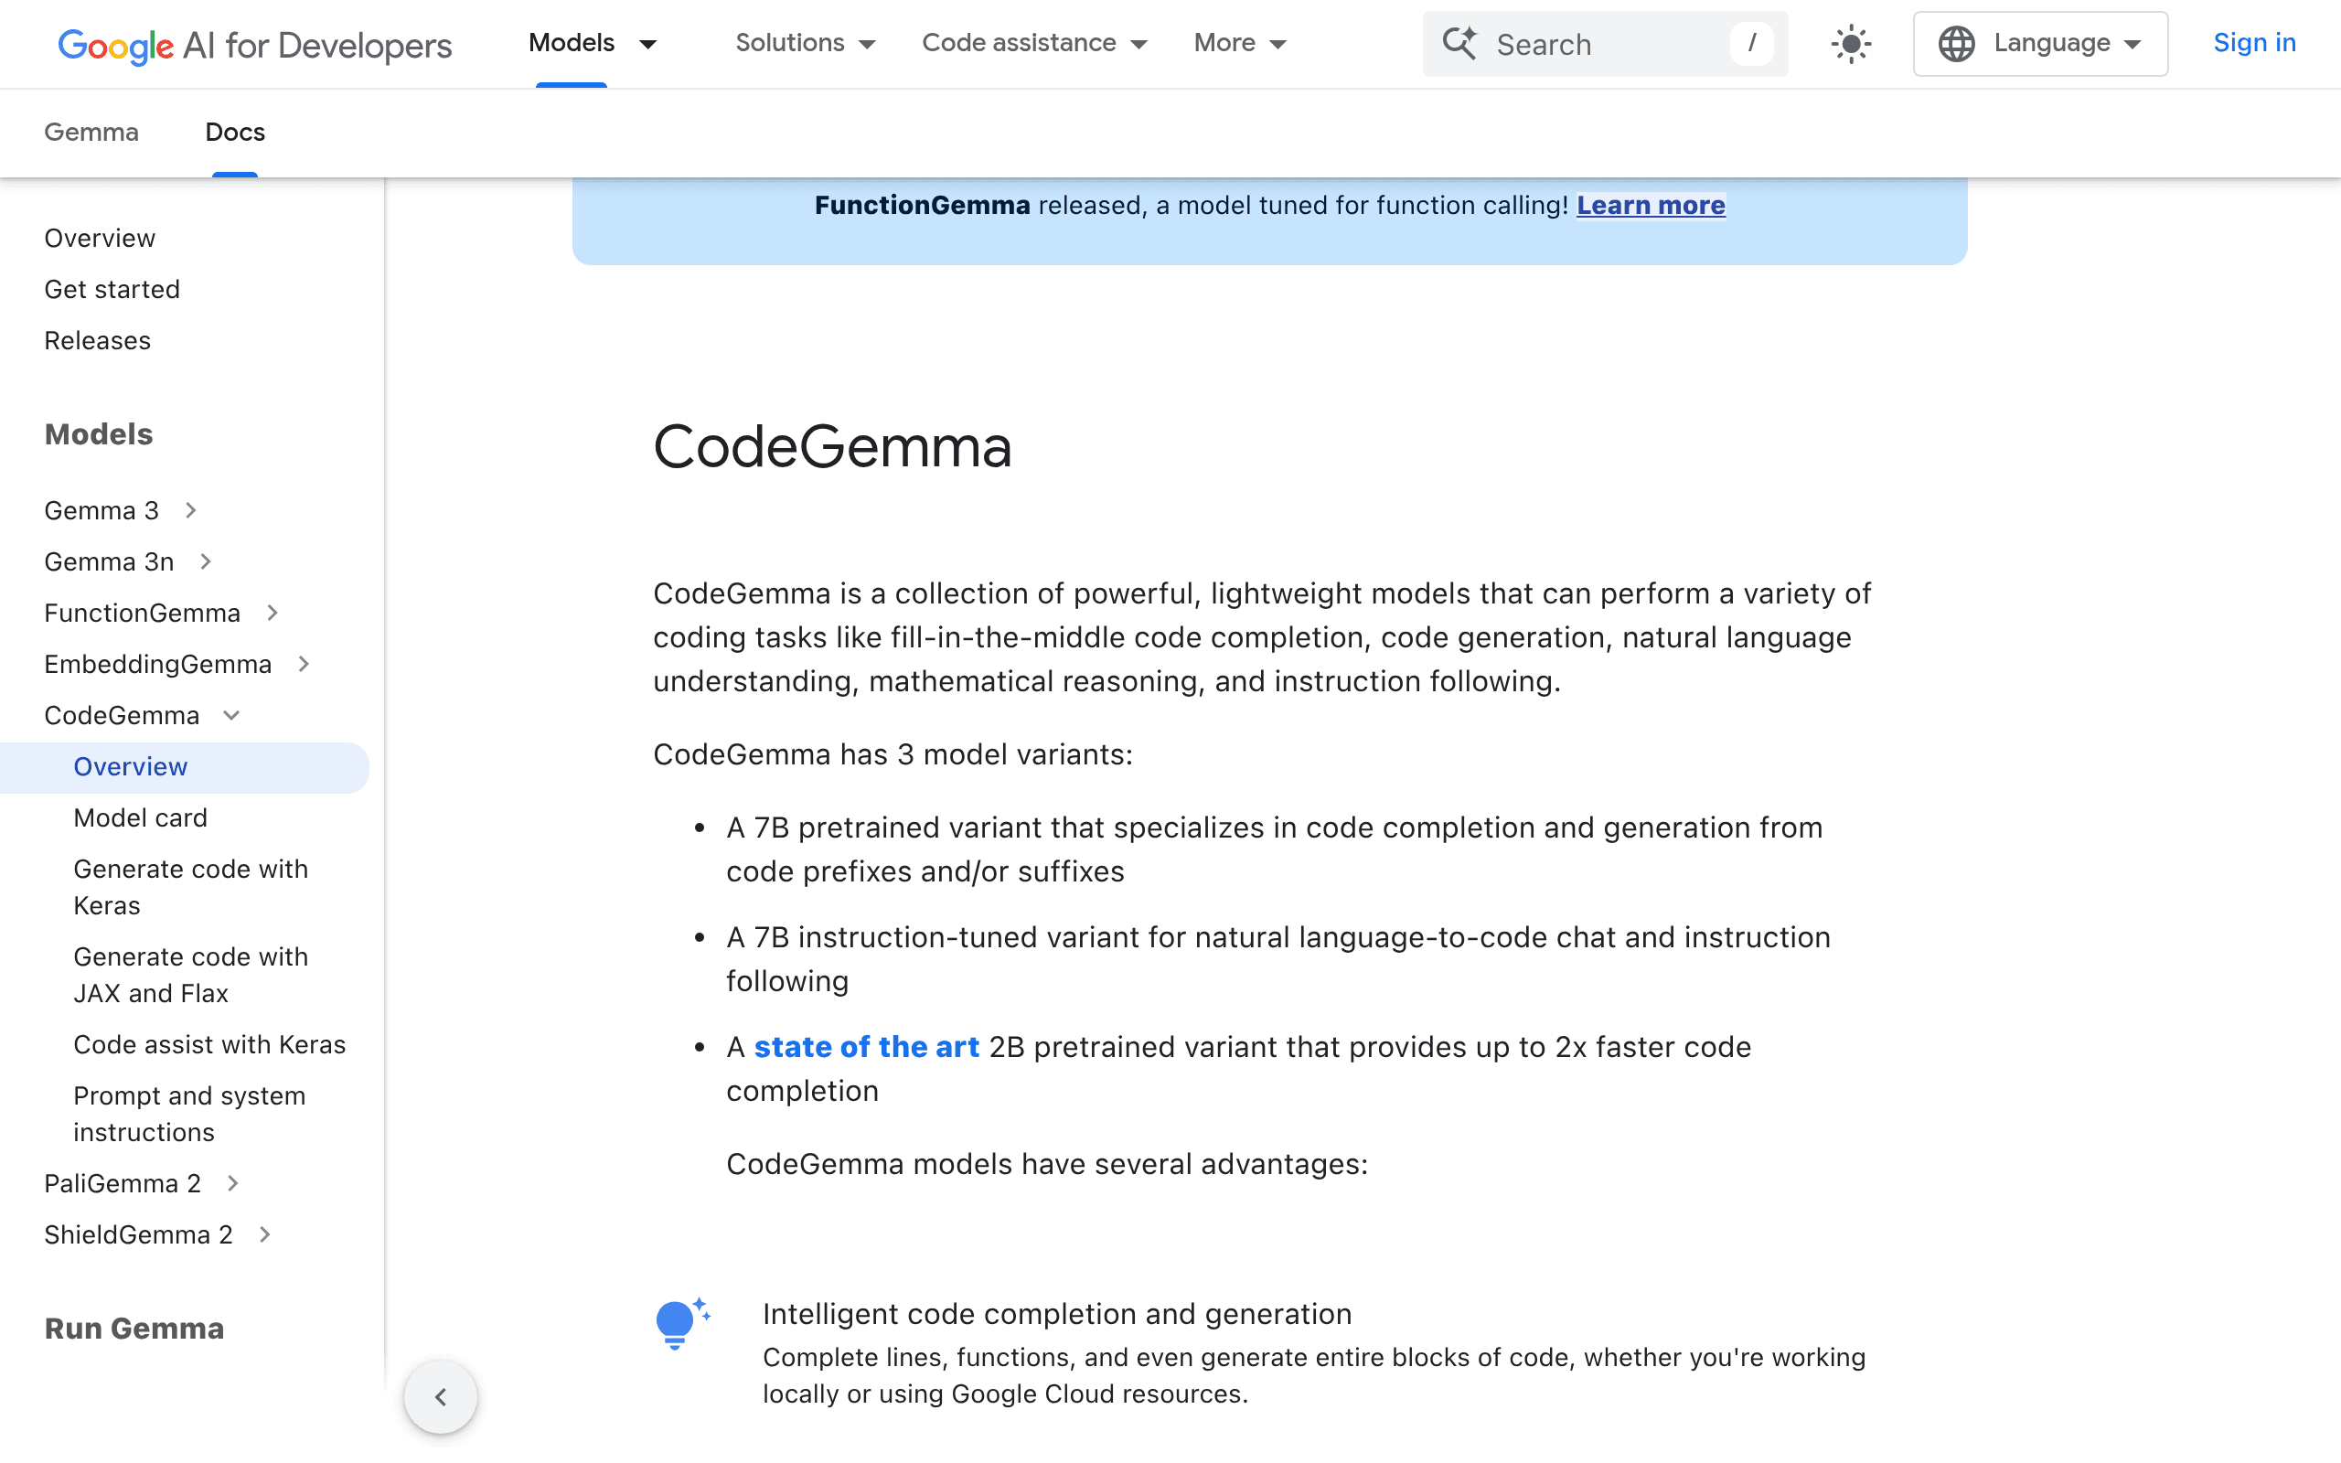Click 'CodeGemma models have several advantages:' text
The width and height of the screenshot is (2341, 1463).
point(1048,1164)
